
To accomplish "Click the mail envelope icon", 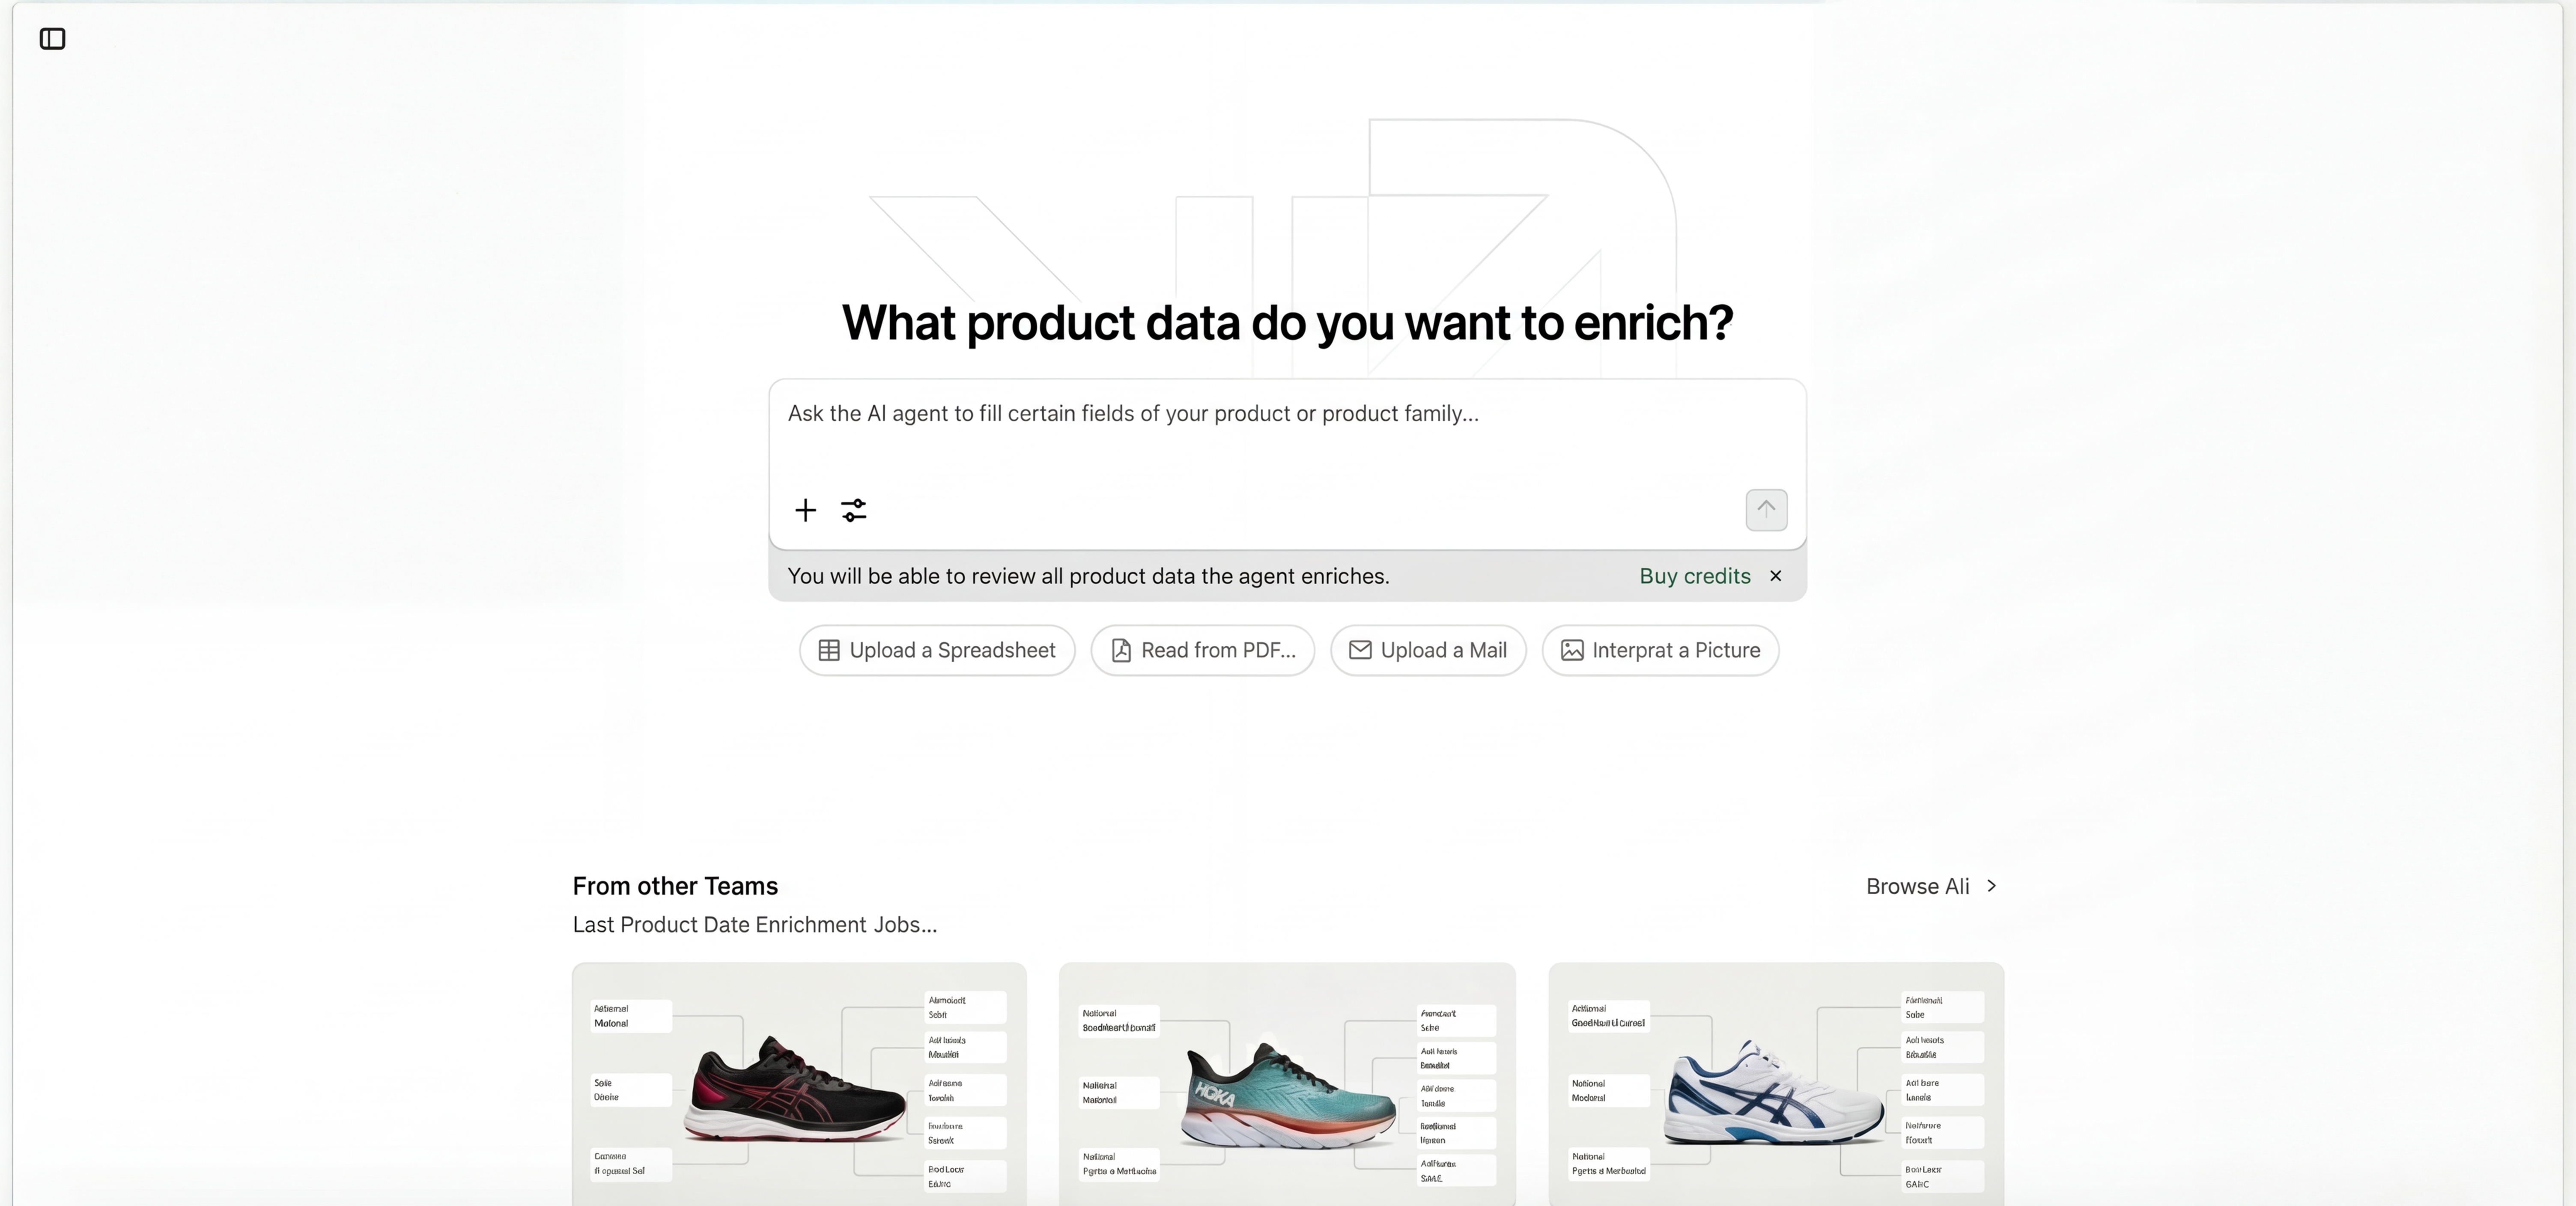I will pos(1359,651).
